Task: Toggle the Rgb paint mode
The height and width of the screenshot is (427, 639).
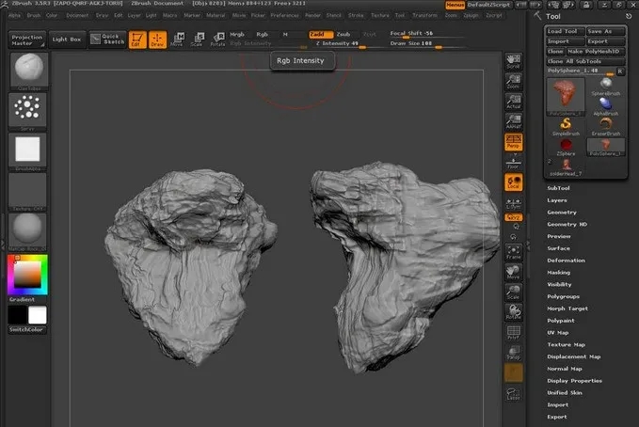Action: pos(262,34)
